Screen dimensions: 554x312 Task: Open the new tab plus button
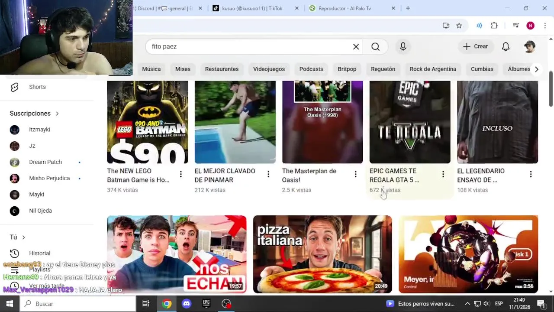click(408, 8)
